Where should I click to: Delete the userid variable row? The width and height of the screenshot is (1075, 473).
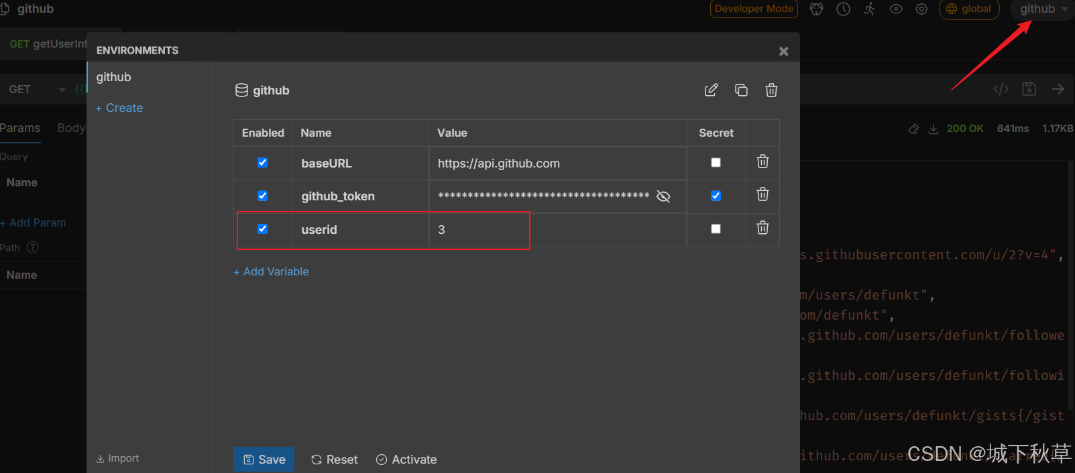tap(762, 228)
